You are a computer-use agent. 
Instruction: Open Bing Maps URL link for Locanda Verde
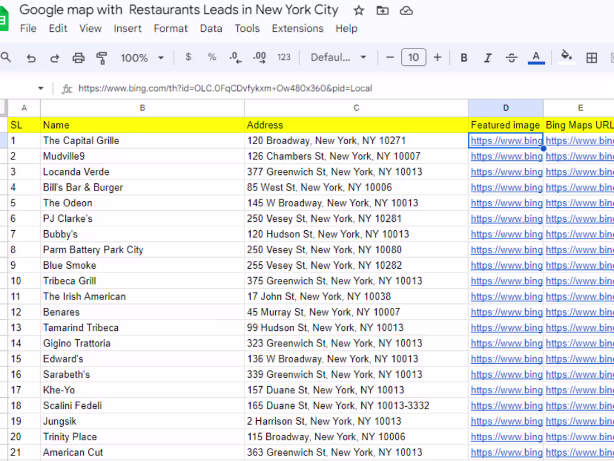tap(579, 172)
